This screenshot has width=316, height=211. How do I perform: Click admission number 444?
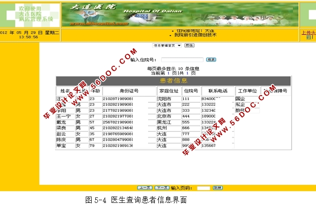pyautogui.click(x=186, y=116)
